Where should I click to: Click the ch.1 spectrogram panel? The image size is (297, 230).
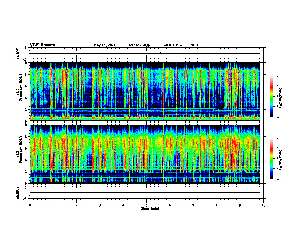point(145,92)
